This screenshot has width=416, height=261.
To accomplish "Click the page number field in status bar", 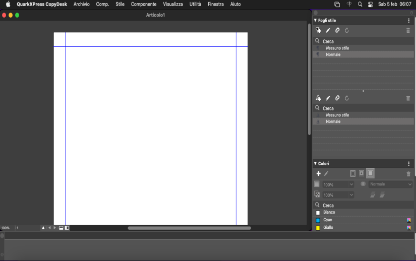I will pos(27,228).
